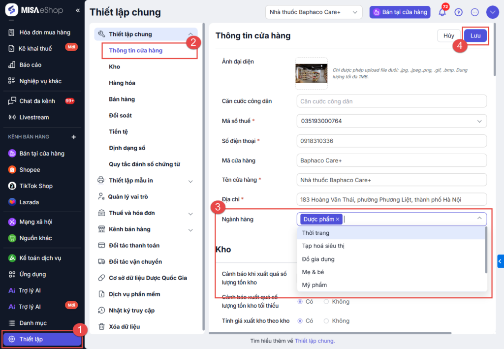Open Thiết lập in the sidebar

pos(42,339)
